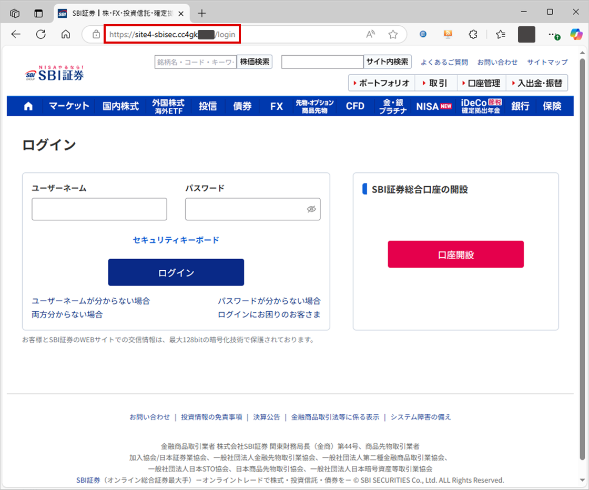Viewport: 589px width, 490px height.
Task: Open the 口座管理 button
Action: pos(482,83)
